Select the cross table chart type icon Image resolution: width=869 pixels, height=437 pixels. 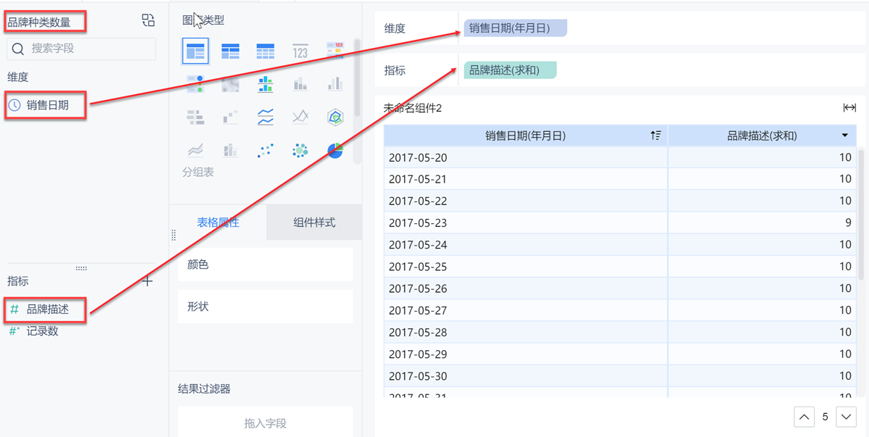(230, 51)
